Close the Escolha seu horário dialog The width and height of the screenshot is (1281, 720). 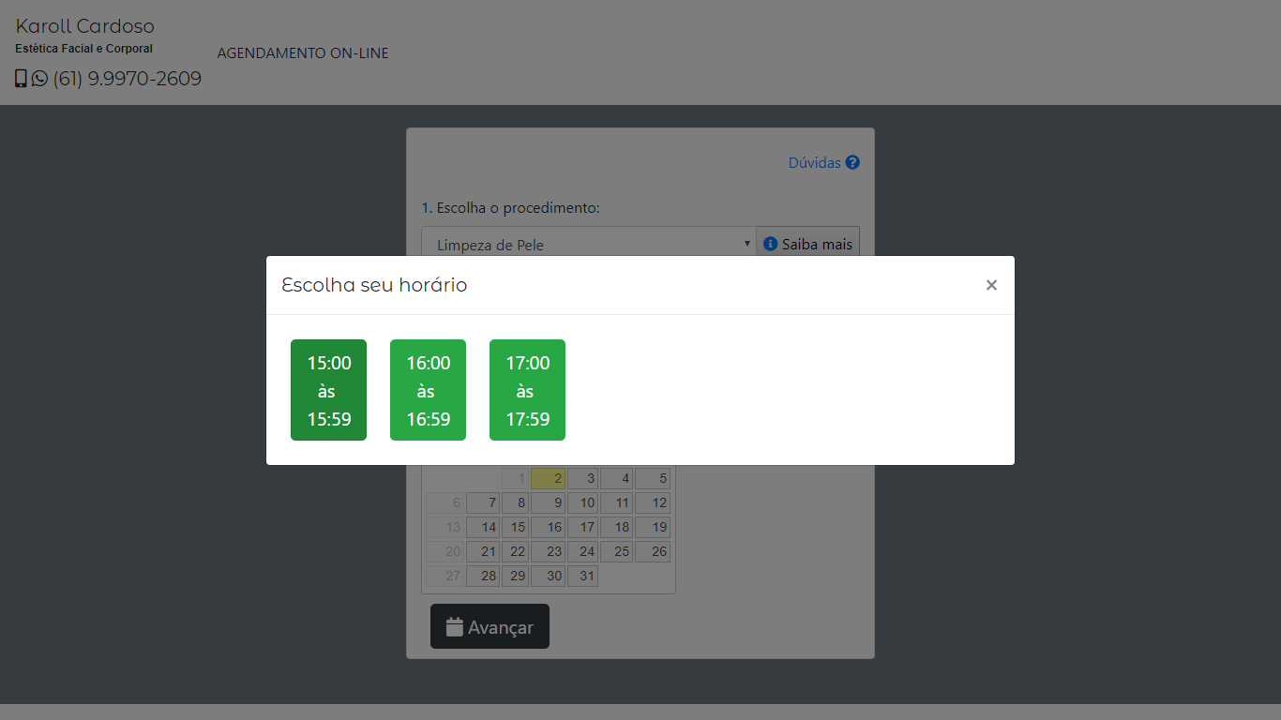point(991,285)
